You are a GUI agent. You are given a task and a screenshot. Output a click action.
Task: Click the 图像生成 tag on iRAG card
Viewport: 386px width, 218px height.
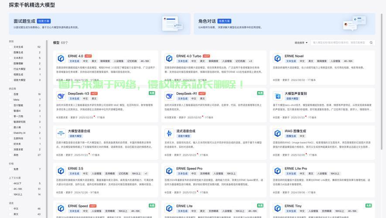pos(291,136)
